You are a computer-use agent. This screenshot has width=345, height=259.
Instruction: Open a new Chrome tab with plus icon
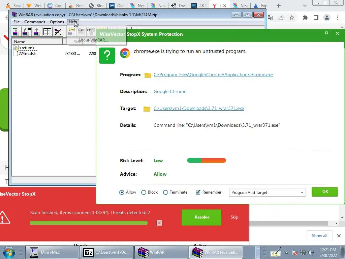(x=279, y=6)
